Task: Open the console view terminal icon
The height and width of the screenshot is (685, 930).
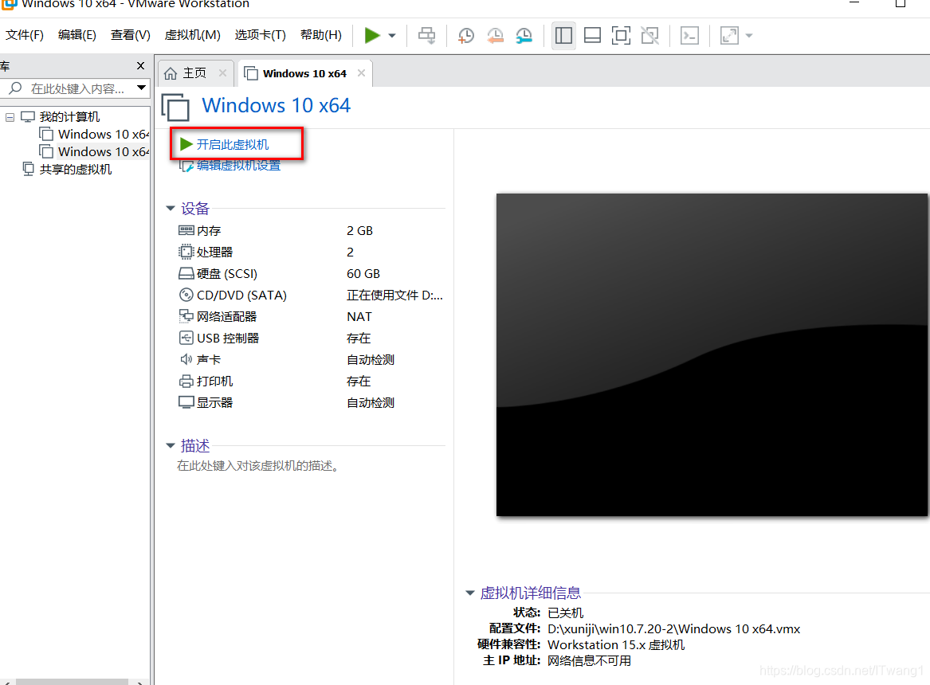Action: pos(689,36)
